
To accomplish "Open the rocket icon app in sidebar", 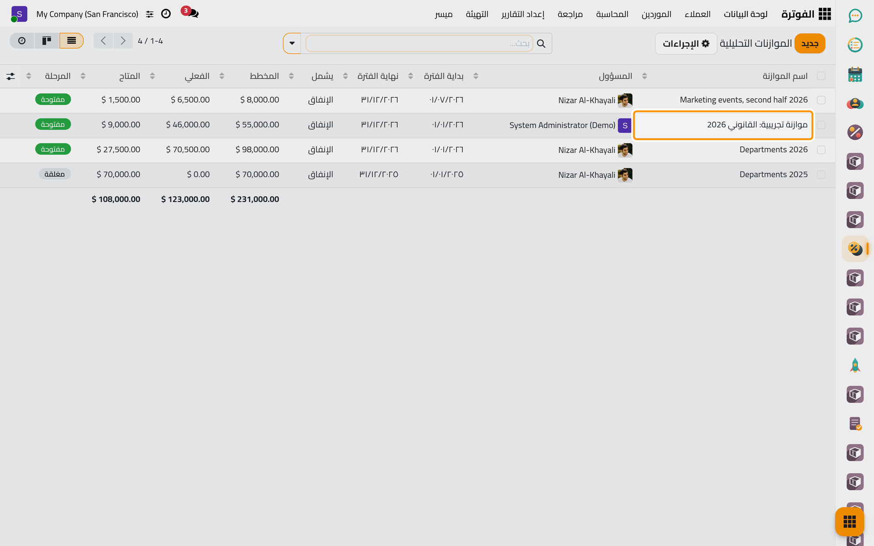I will (855, 365).
